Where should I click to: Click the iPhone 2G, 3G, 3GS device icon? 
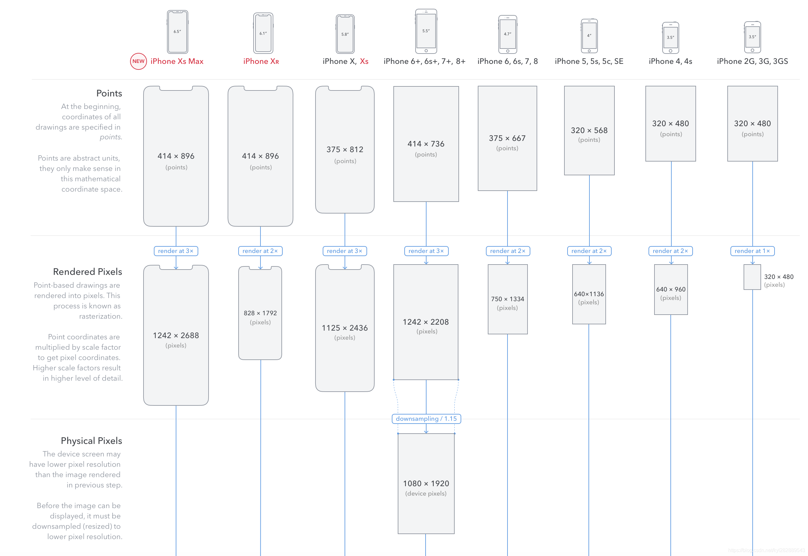pyautogui.click(x=752, y=37)
